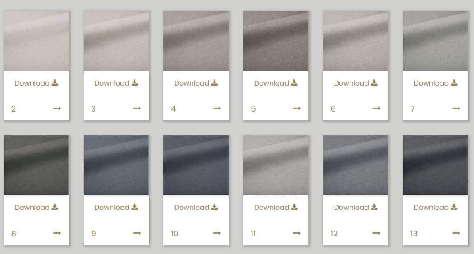Viewport: 474px width, 254px height.
Task: Open fabric 12 via its arrow
Action: [376, 233]
